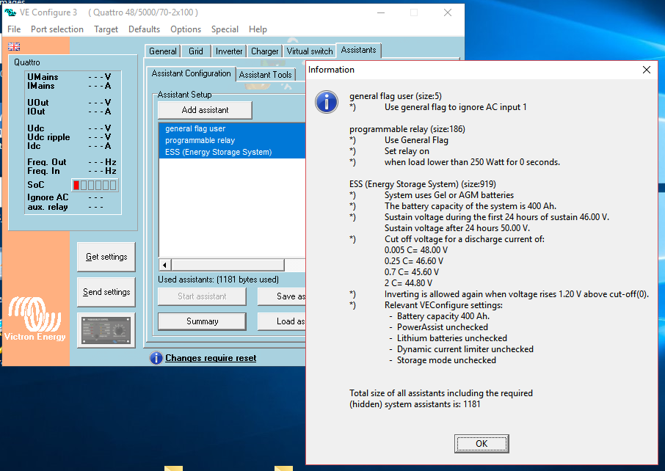This screenshot has width=665, height=471.
Task: Select the Assistant Configuration sub-tab
Action: (x=191, y=73)
